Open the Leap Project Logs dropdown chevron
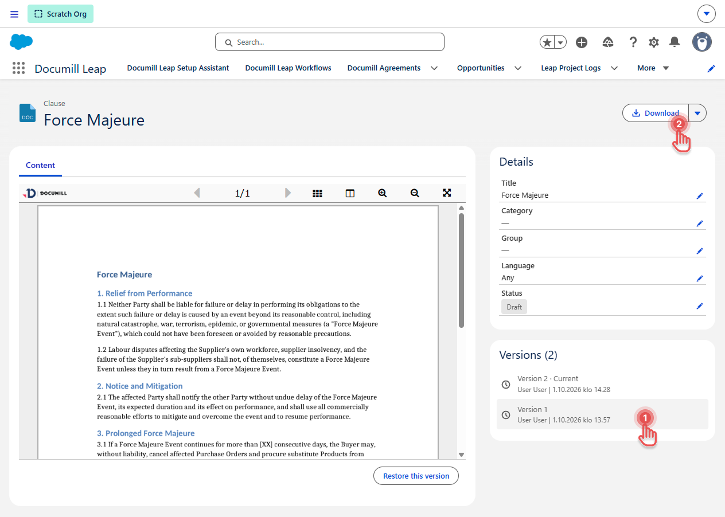 (x=614, y=68)
